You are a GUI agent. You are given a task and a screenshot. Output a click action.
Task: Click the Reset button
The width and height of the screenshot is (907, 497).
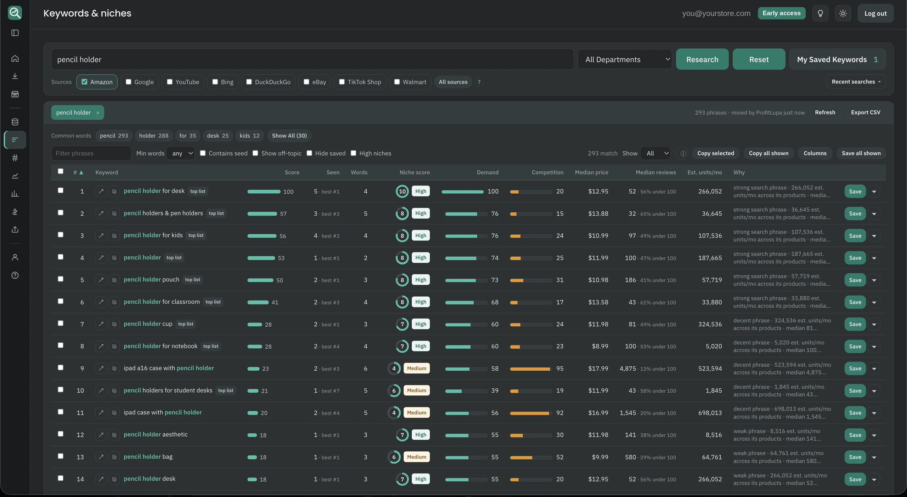(759, 59)
